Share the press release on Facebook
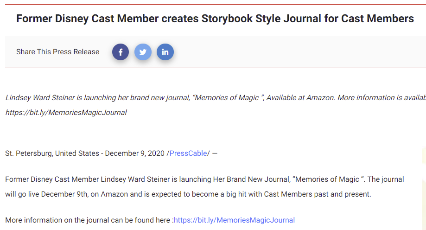 point(121,52)
